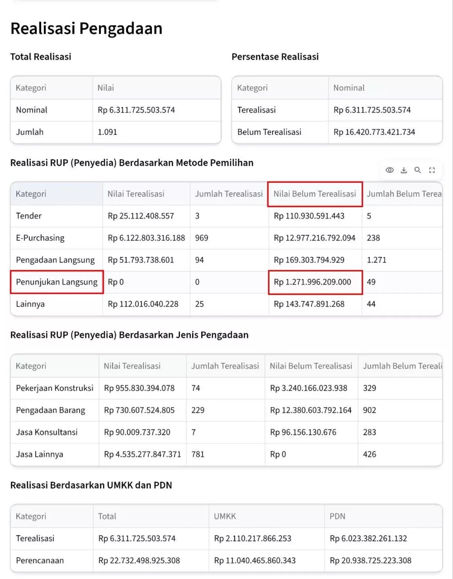This screenshot has height=579, width=453.
Task: Click cell Rp 12.977.216.792.094
Action: [315, 238]
